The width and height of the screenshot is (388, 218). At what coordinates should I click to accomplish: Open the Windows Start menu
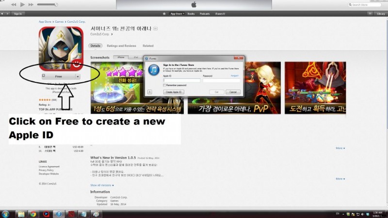6,214
